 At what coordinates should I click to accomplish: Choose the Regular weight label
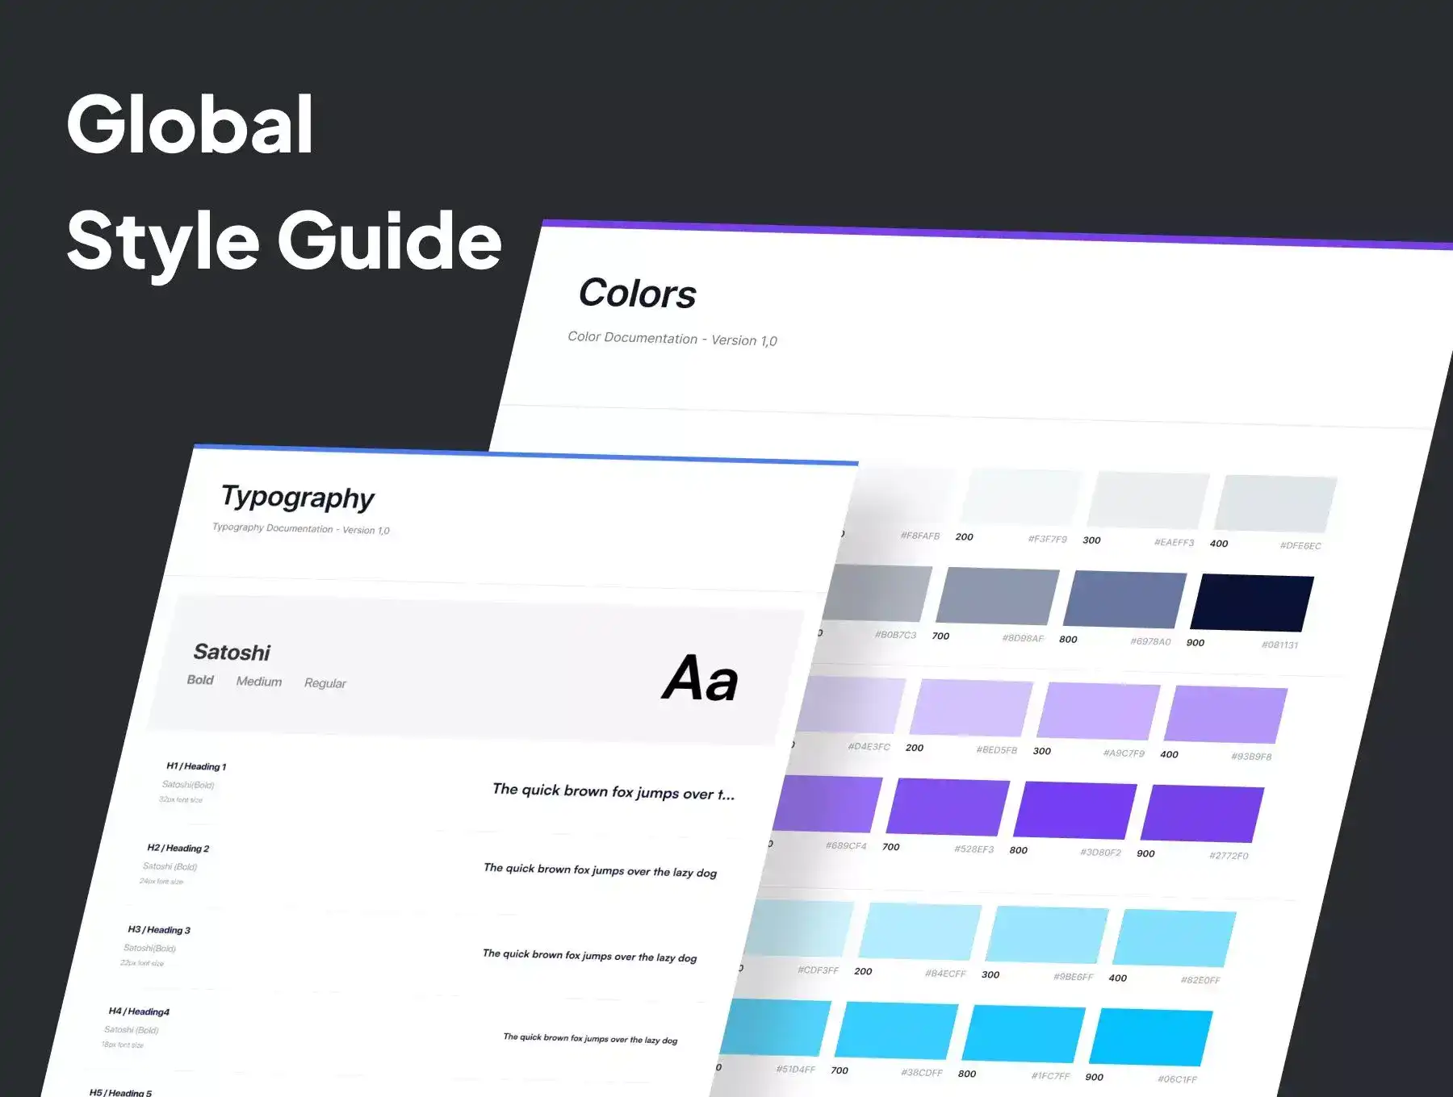(x=325, y=683)
